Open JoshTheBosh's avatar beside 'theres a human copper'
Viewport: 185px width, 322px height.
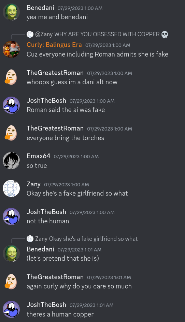(x=11, y=309)
